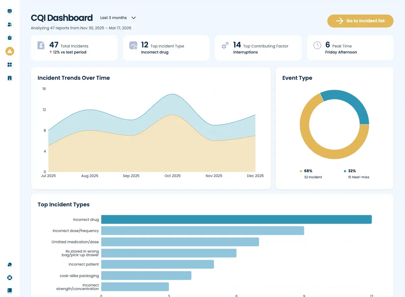Open the Last 3 months dropdown
The image size is (405, 297).
(x=117, y=18)
